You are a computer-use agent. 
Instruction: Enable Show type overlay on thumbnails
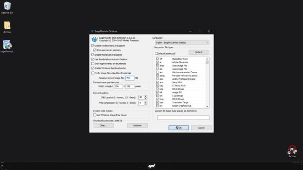click(93, 64)
